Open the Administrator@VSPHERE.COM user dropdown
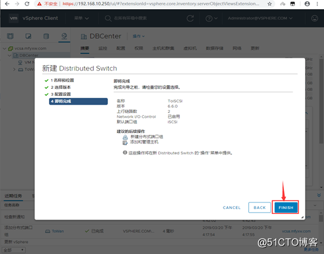This screenshot has height=254, width=324. click(x=260, y=18)
